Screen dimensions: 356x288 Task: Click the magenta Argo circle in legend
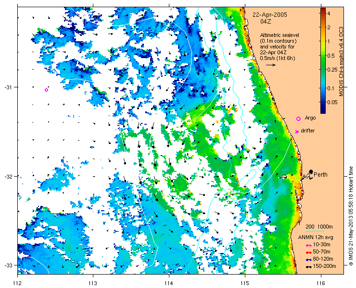[x=299, y=119]
